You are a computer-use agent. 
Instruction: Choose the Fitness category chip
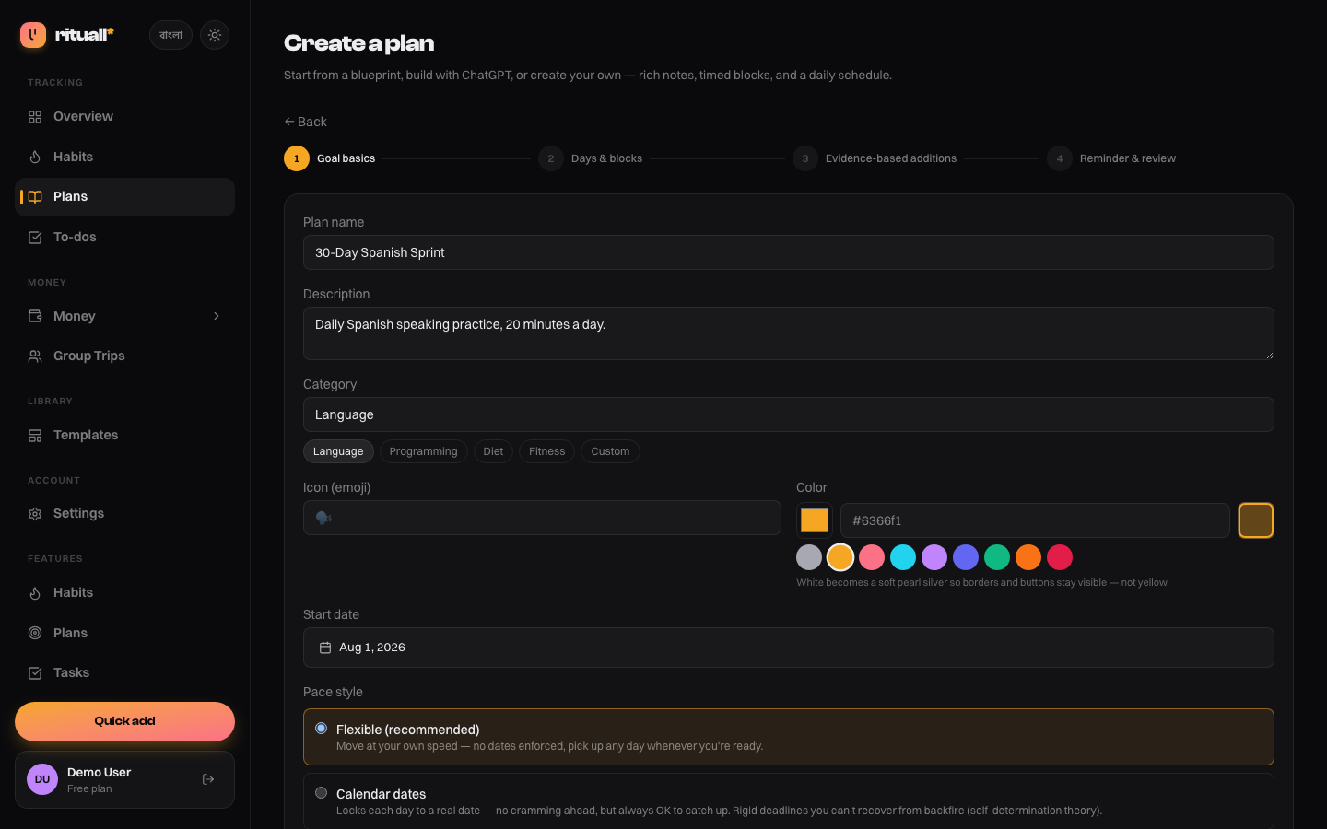pos(547,451)
